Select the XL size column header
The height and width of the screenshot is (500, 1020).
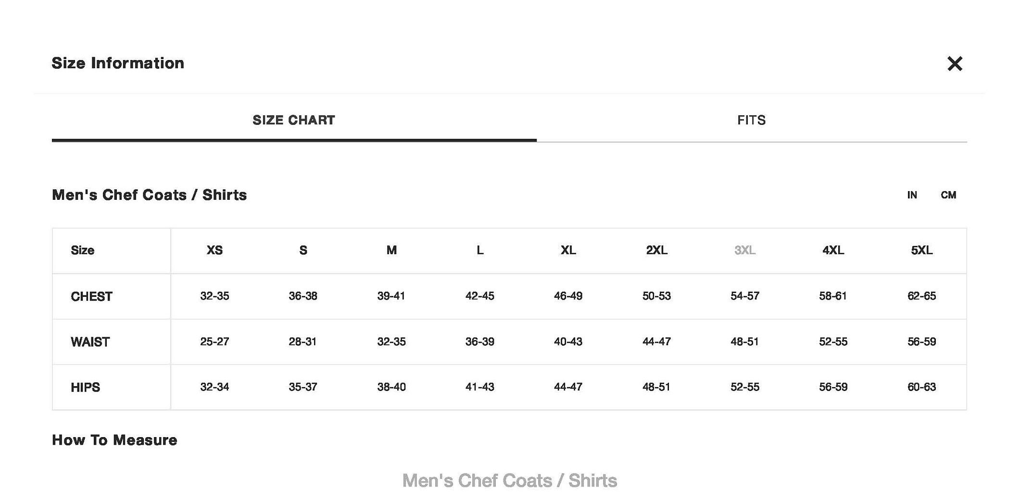click(x=568, y=250)
